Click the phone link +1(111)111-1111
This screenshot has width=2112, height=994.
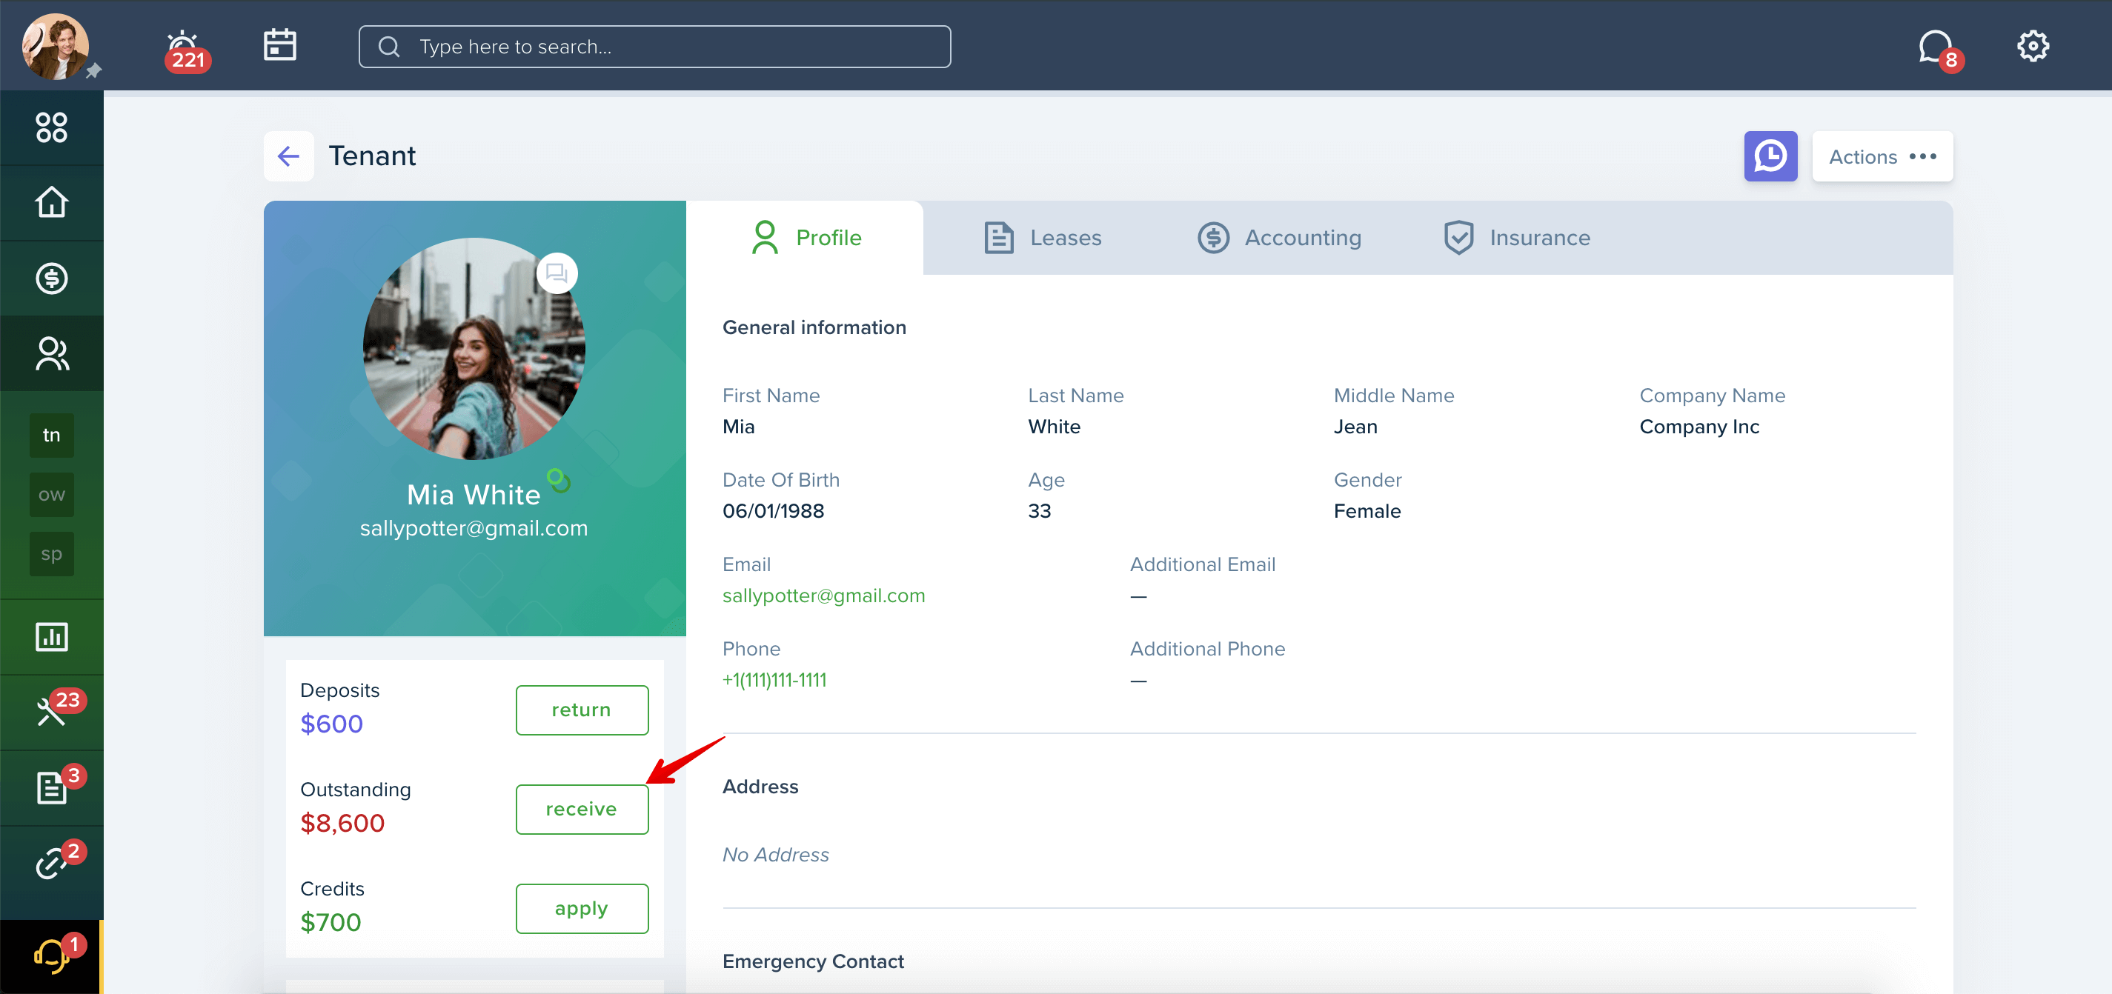click(774, 680)
